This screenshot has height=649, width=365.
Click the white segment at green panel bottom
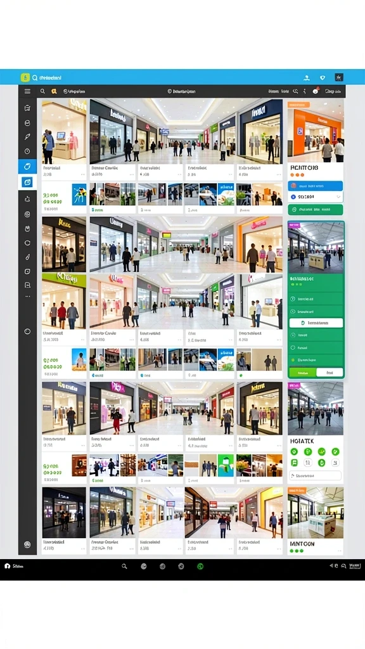click(x=330, y=373)
